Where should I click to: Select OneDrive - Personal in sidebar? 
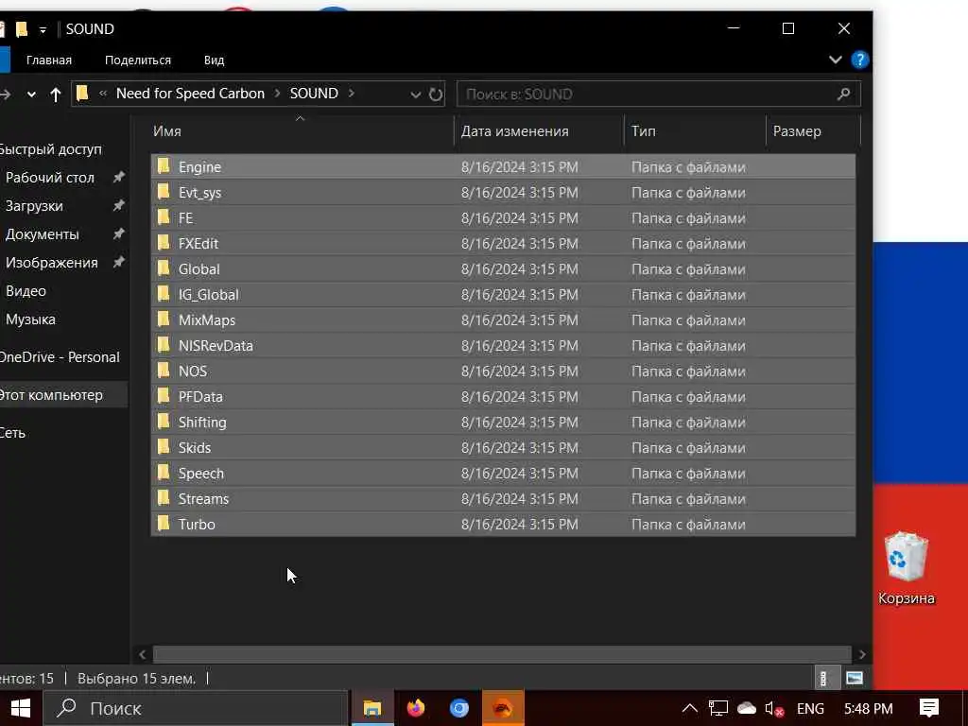[x=60, y=357]
